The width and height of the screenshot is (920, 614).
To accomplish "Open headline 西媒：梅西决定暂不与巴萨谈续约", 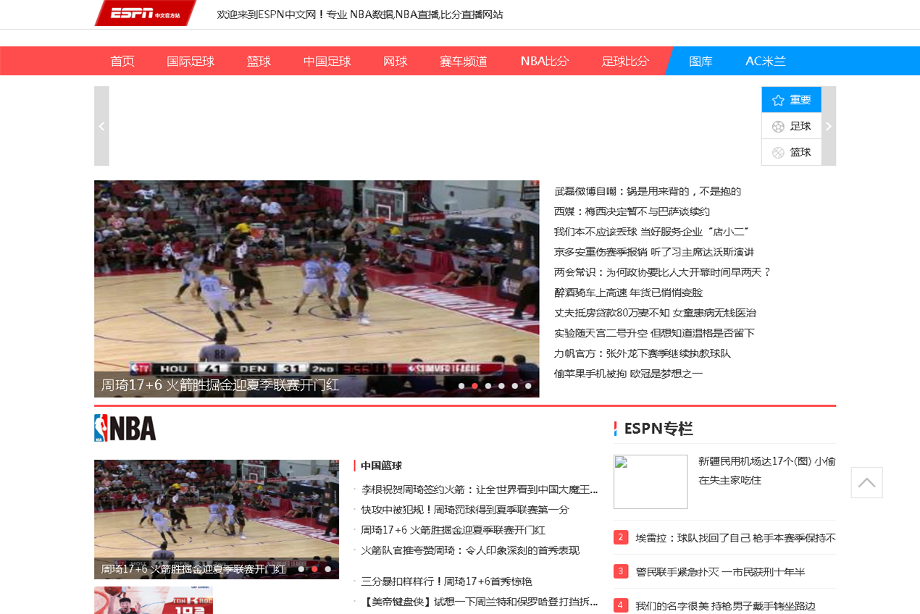I will (x=632, y=211).
